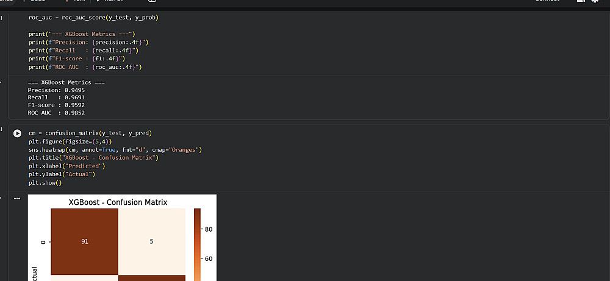This screenshot has width=610, height=281.
Task: Click the roc_auc_score code line
Action: pyautogui.click(x=93, y=18)
